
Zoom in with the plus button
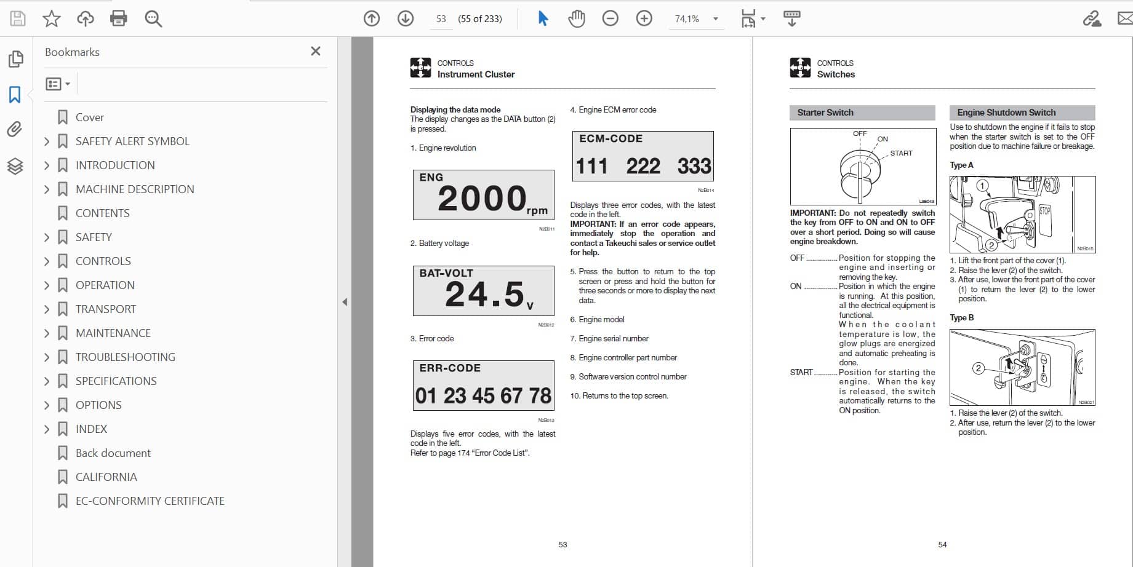644,18
